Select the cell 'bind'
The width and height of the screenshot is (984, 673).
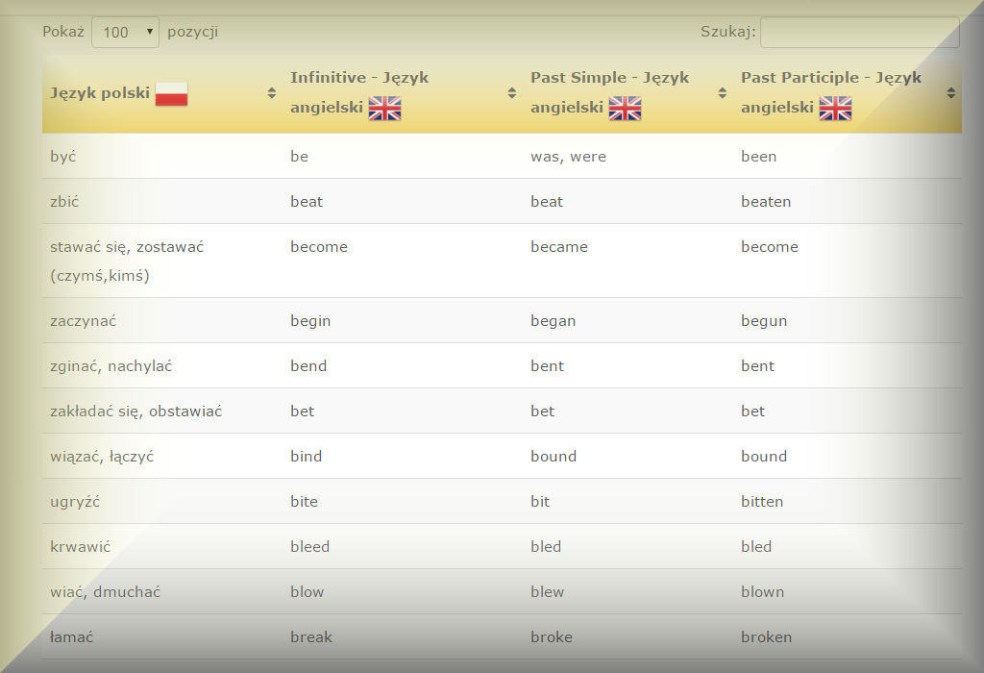(403, 457)
